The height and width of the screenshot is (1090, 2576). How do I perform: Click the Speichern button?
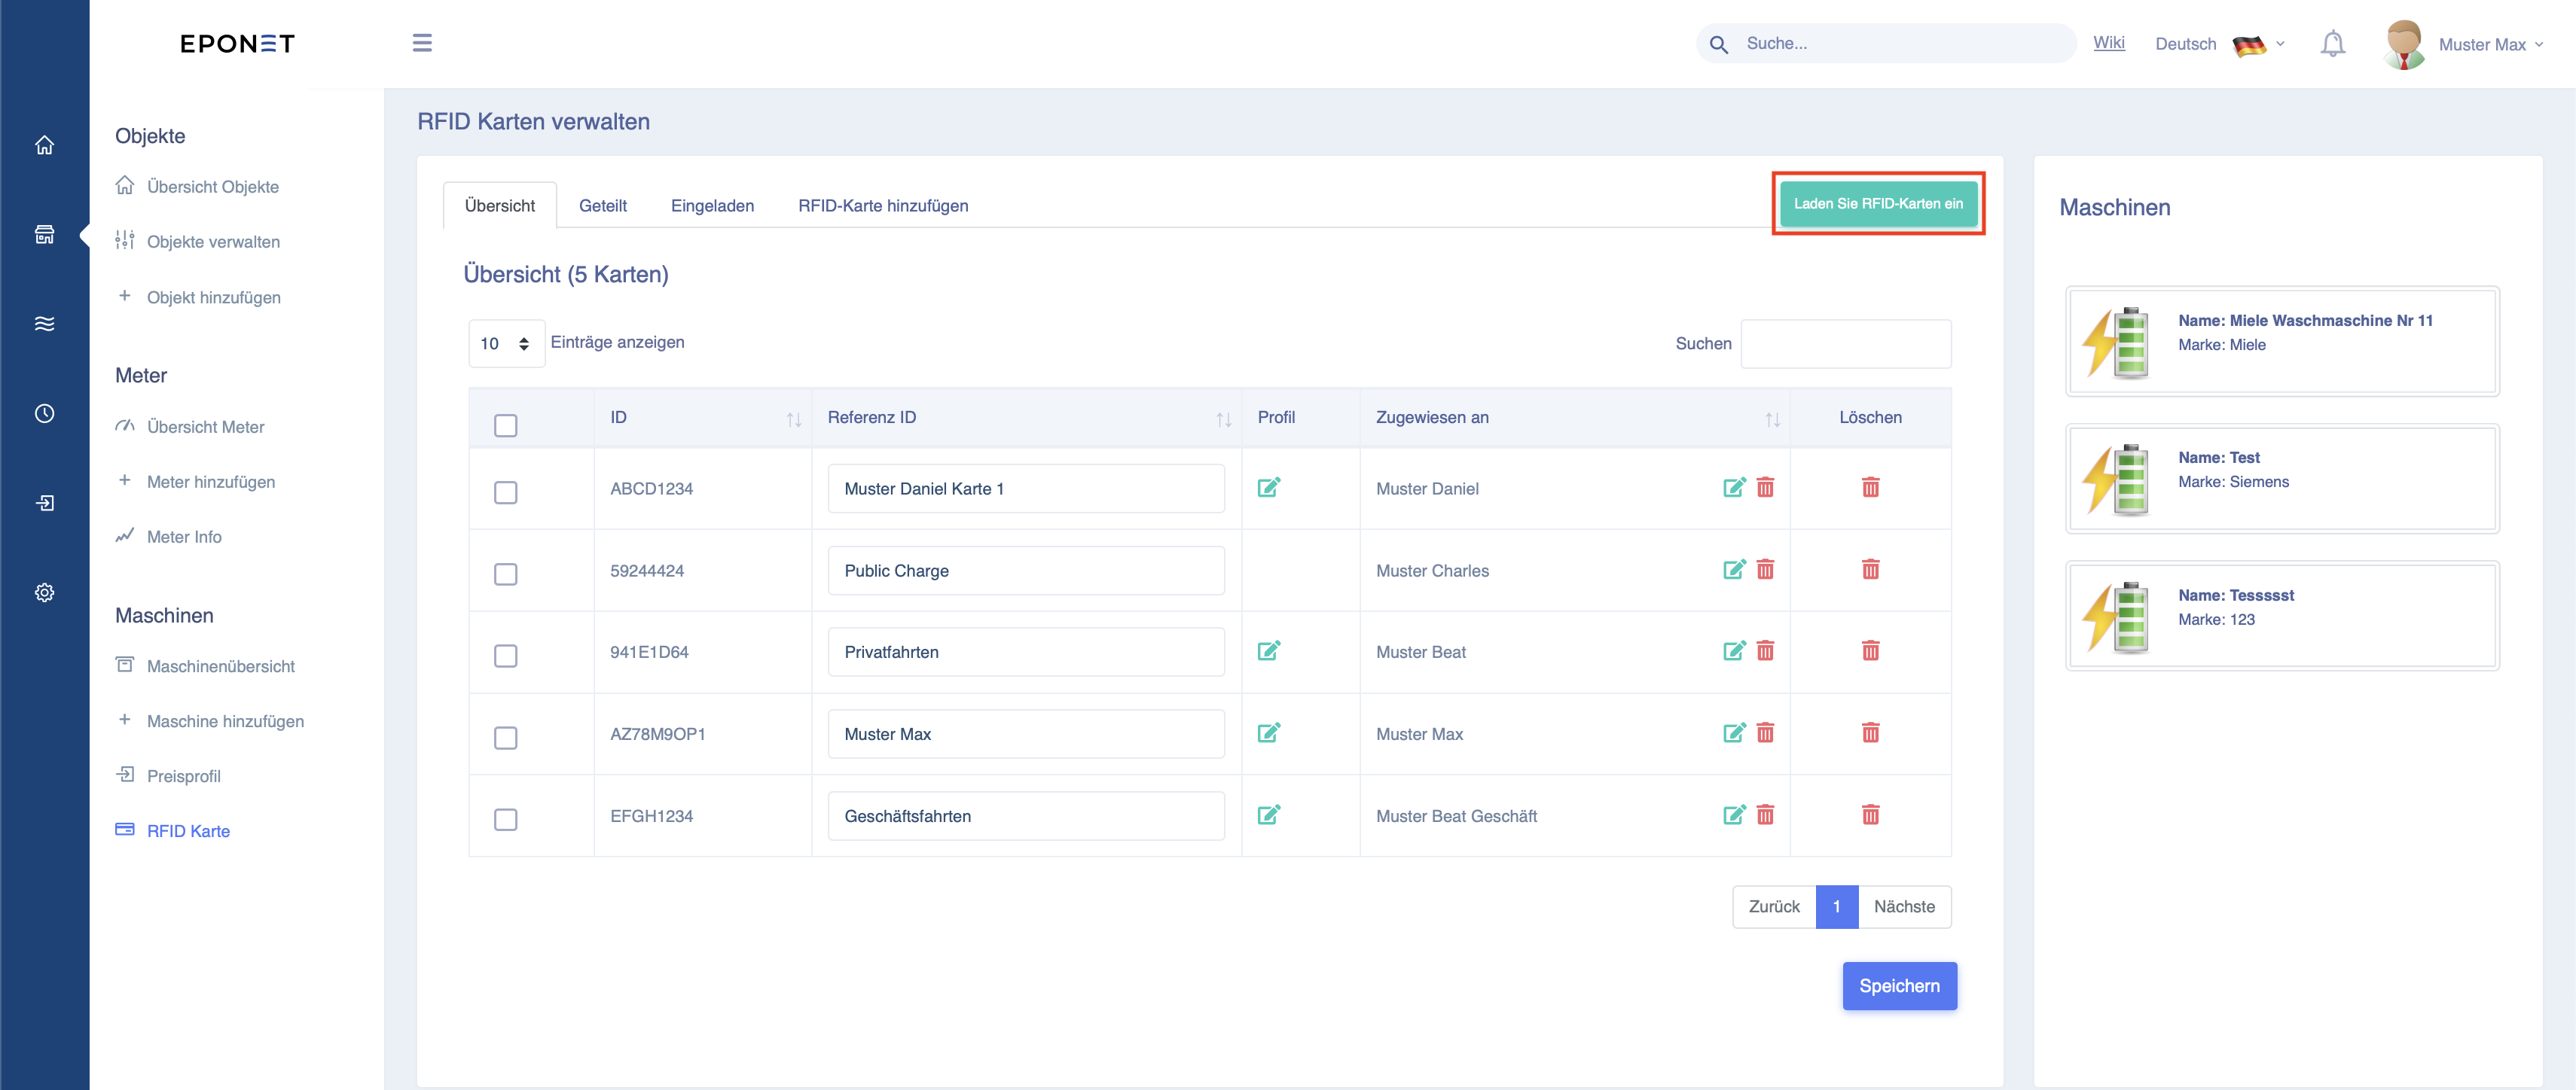pos(1899,986)
